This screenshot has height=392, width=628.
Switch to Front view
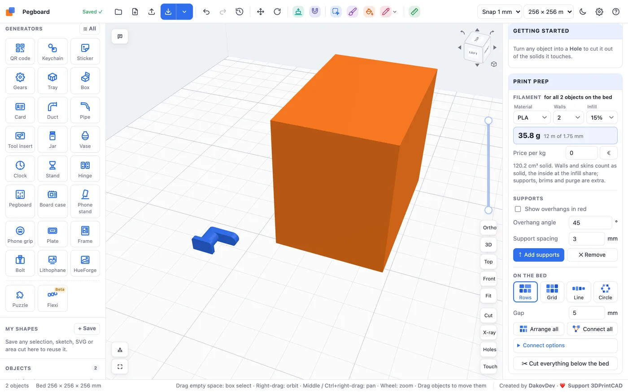(489, 279)
